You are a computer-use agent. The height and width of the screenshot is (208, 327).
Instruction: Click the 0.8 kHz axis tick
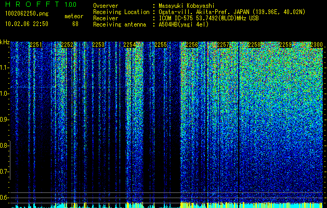[x=5, y=146]
